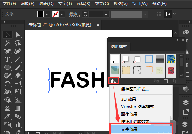Open the 窗口(W) menu
Screen dimensions: 192x134
click(x=140, y=4)
